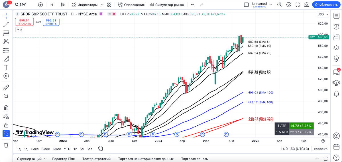Screen dimensions: 342x162
Task: Open indicator templates grid icon
Action: point(109,5)
